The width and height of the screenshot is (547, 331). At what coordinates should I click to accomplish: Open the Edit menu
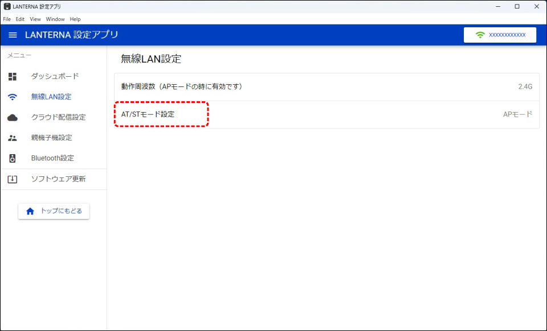pos(20,19)
